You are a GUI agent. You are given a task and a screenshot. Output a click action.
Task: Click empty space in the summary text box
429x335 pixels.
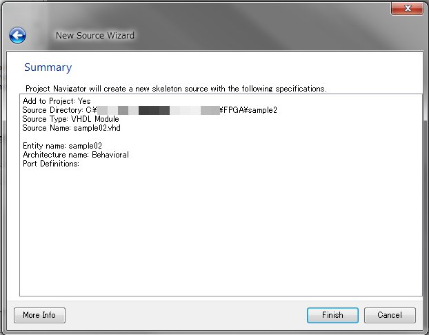221,234
